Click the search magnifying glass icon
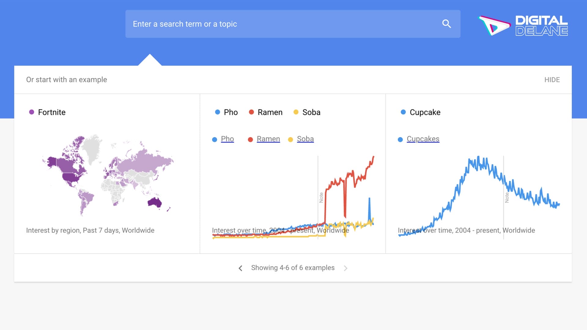The image size is (587, 330). tap(447, 24)
